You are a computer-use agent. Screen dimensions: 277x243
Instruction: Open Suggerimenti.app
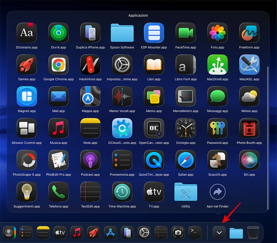pos(27,192)
